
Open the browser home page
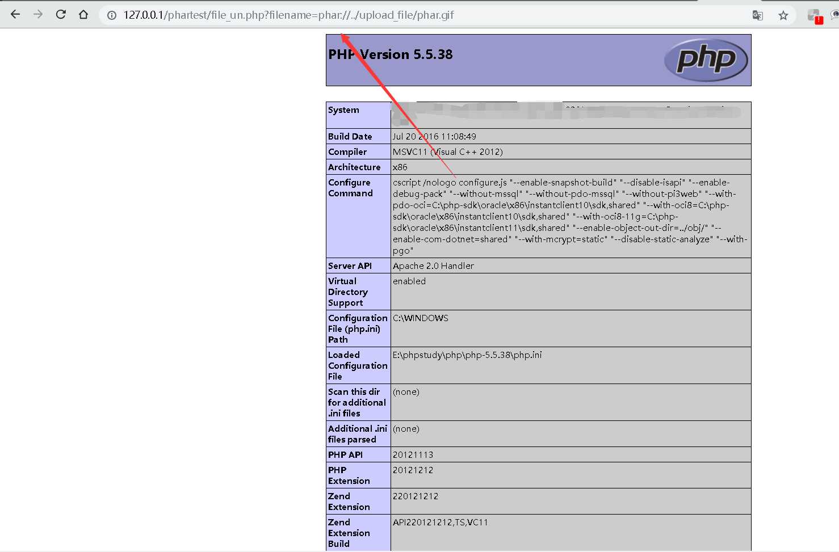pyautogui.click(x=83, y=15)
